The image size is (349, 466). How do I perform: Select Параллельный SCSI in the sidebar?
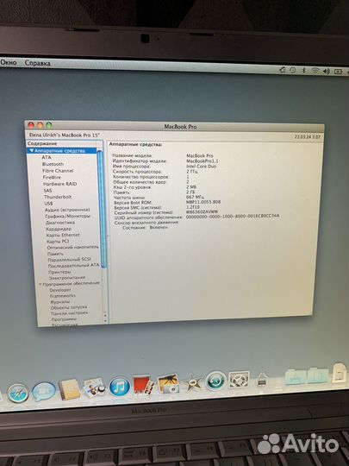coord(69,260)
